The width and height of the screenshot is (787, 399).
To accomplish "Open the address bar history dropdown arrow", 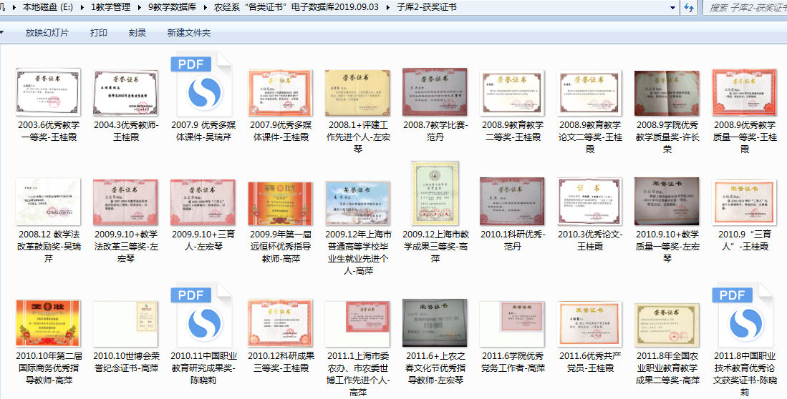I will 672,8.
